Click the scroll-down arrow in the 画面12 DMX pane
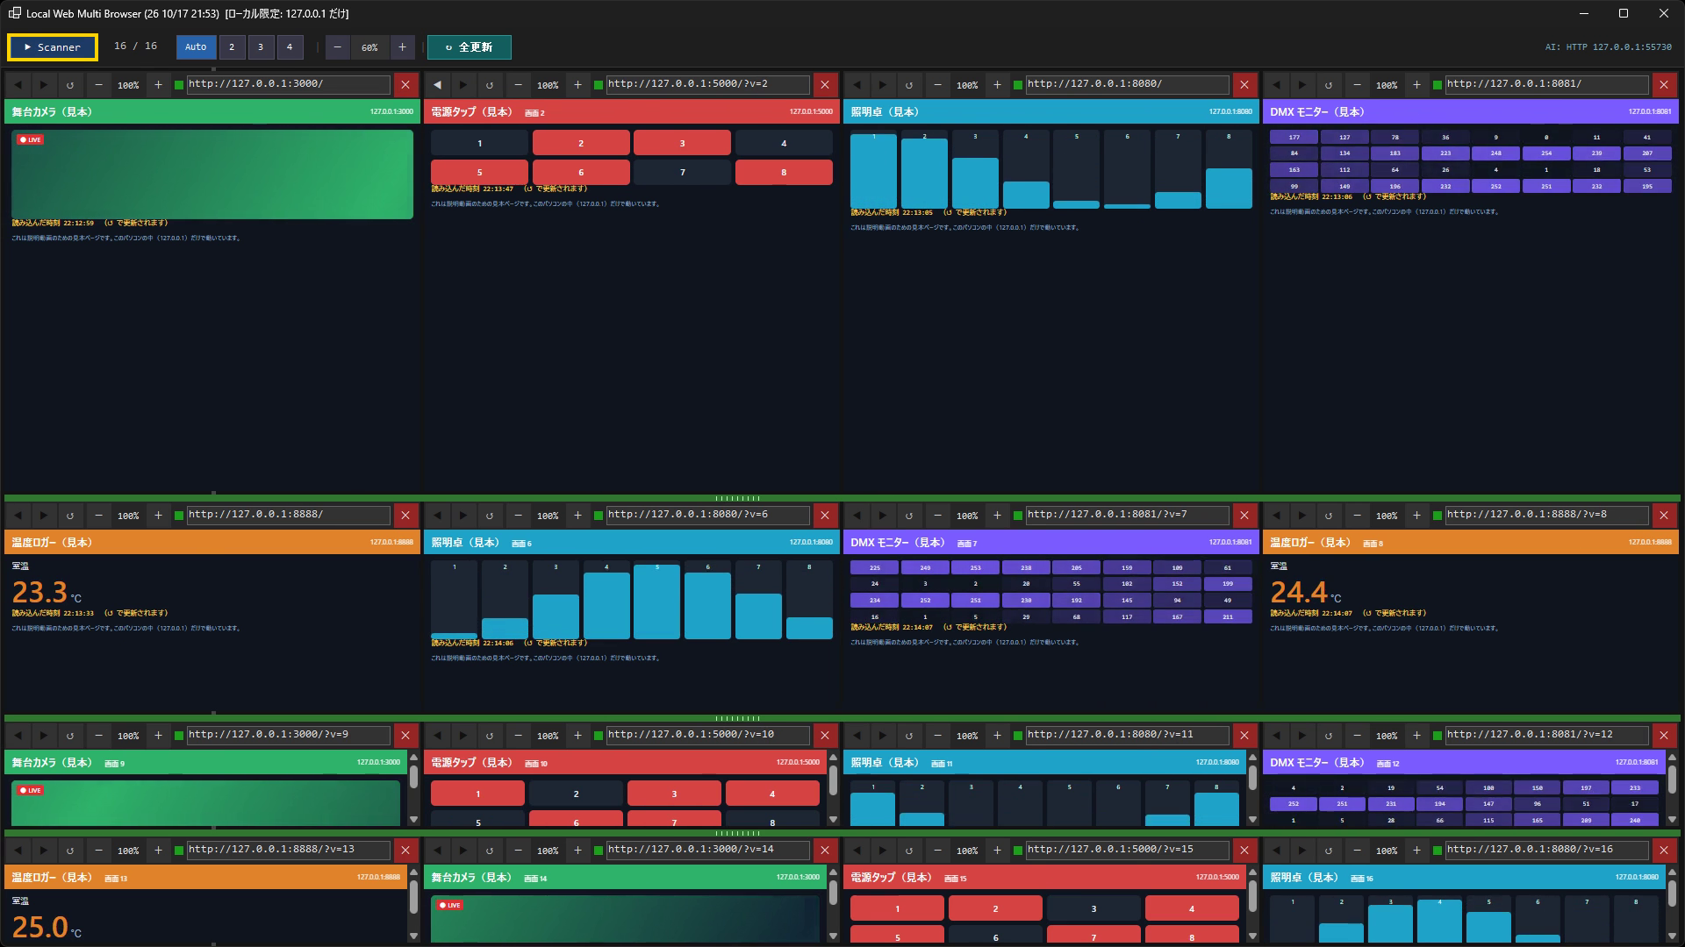This screenshot has height=947, width=1685. coord(1672,819)
